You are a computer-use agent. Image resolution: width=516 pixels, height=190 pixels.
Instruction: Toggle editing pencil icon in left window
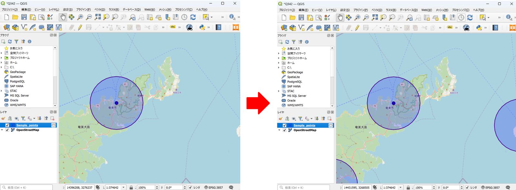[80, 27]
